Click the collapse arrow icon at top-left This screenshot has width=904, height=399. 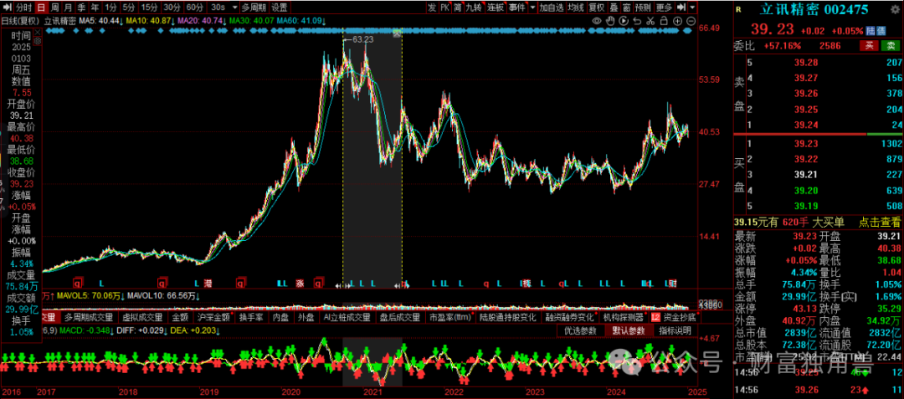[6, 7]
